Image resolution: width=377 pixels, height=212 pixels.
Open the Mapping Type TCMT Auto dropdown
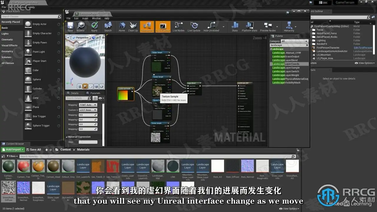pos(88,105)
